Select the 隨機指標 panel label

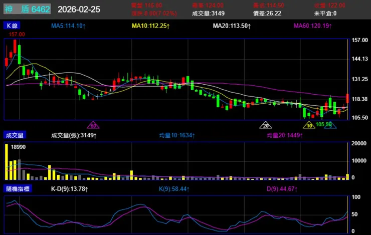[x=18, y=189]
